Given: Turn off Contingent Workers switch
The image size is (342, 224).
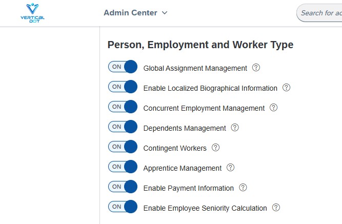Looking at the screenshot, I should click(123, 147).
